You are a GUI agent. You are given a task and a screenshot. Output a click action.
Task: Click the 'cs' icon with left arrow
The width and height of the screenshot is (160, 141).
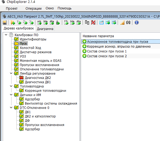66,22
